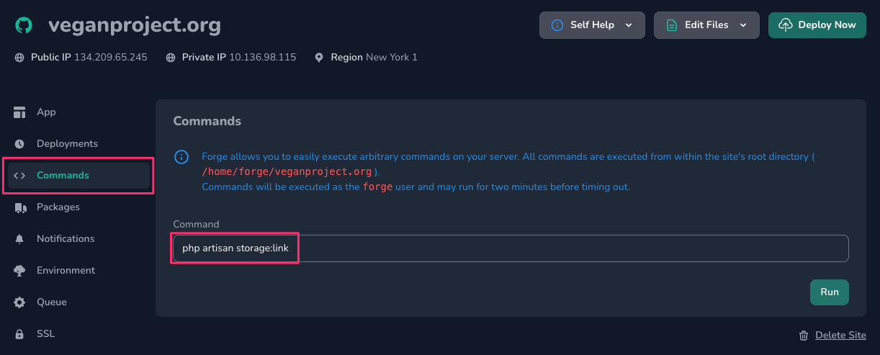Click the blue info circle icon
Image resolution: width=880 pixels, height=355 pixels.
point(182,157)
